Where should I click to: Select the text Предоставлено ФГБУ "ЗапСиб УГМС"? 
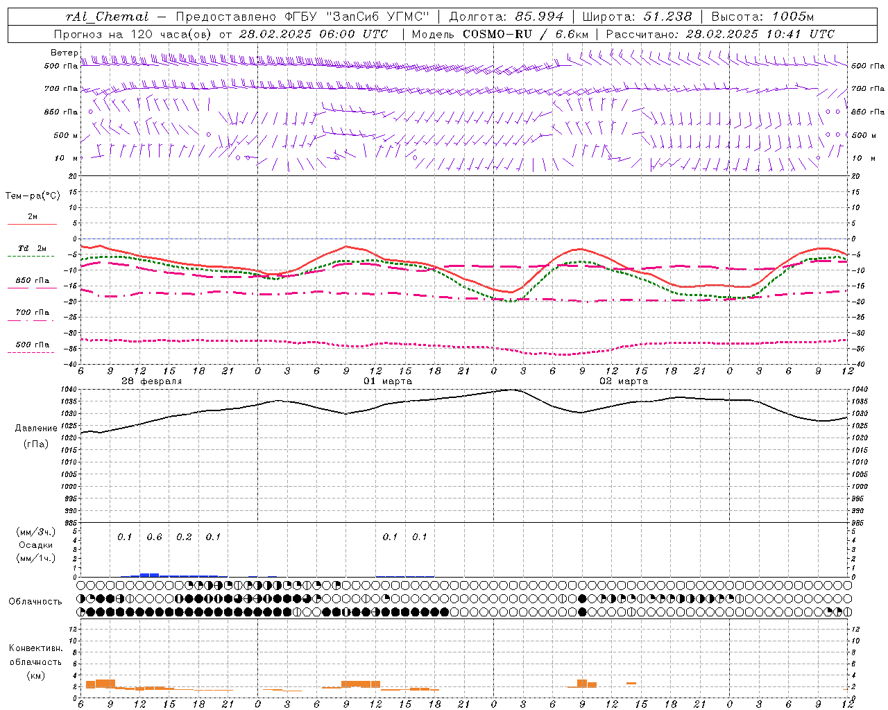[303, 17]
